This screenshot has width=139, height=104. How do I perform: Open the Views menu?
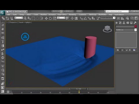tap(29, 15)
